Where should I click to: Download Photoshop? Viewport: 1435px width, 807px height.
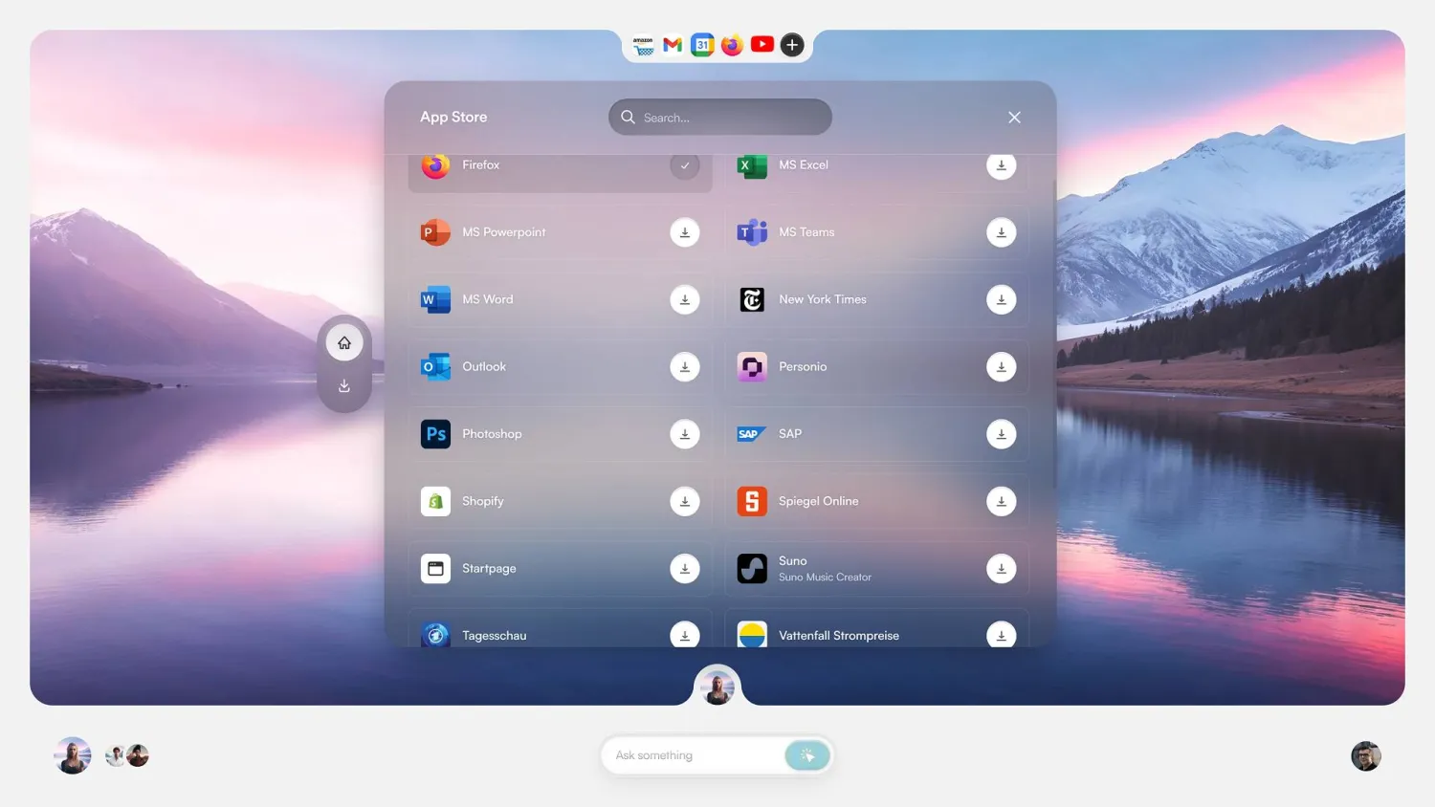click(x=685, y=434)
